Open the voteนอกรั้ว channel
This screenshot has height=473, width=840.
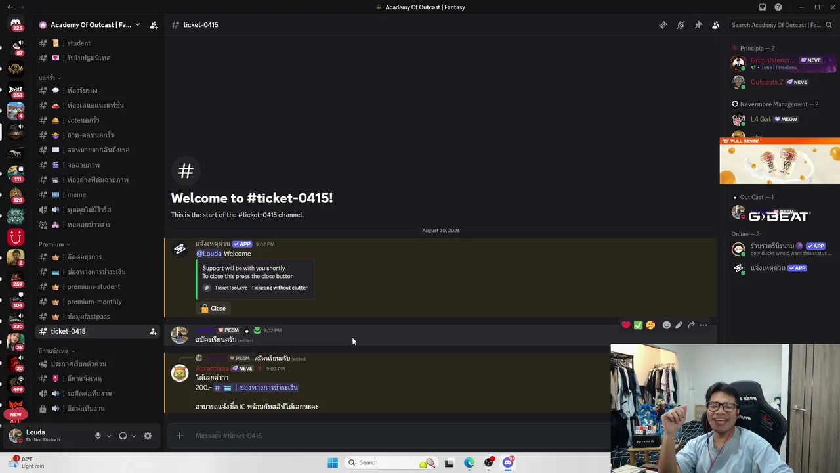coord(83,120)
